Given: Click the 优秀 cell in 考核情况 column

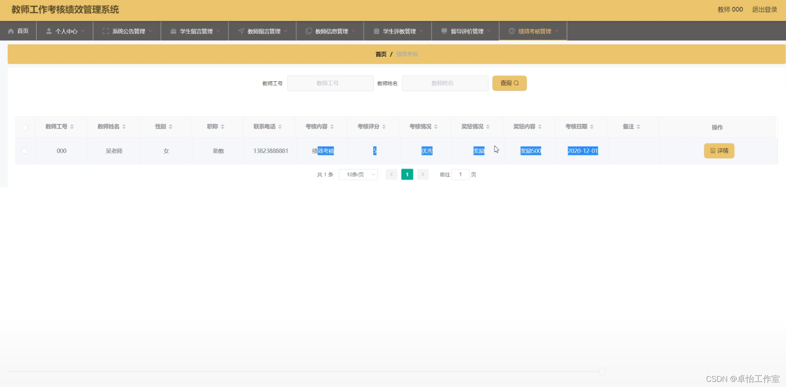Looking at the screenshot, I should coord(427,151).
